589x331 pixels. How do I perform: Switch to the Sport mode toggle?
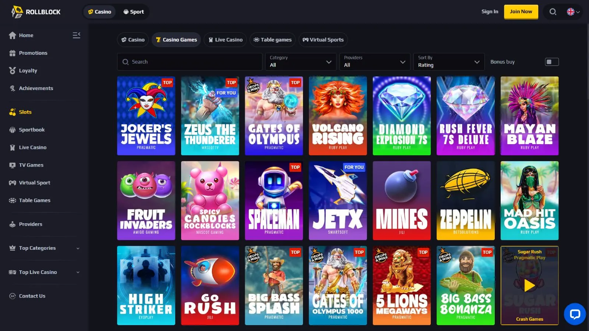pos(134,12)
